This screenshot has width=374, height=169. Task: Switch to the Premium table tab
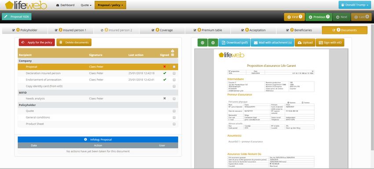pos(208,30)
